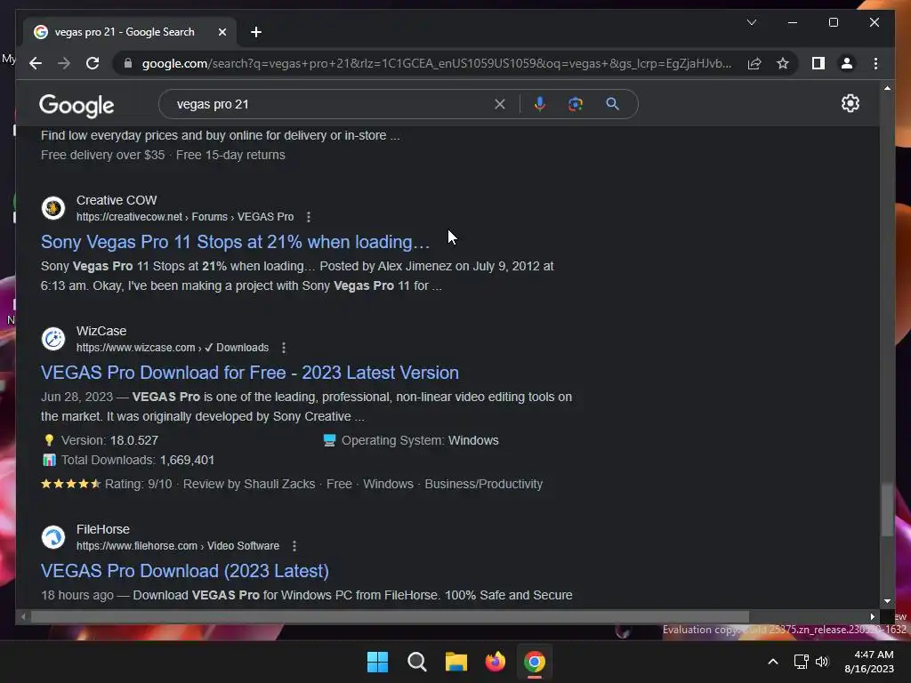Reload the Google search page

[93, 63]
